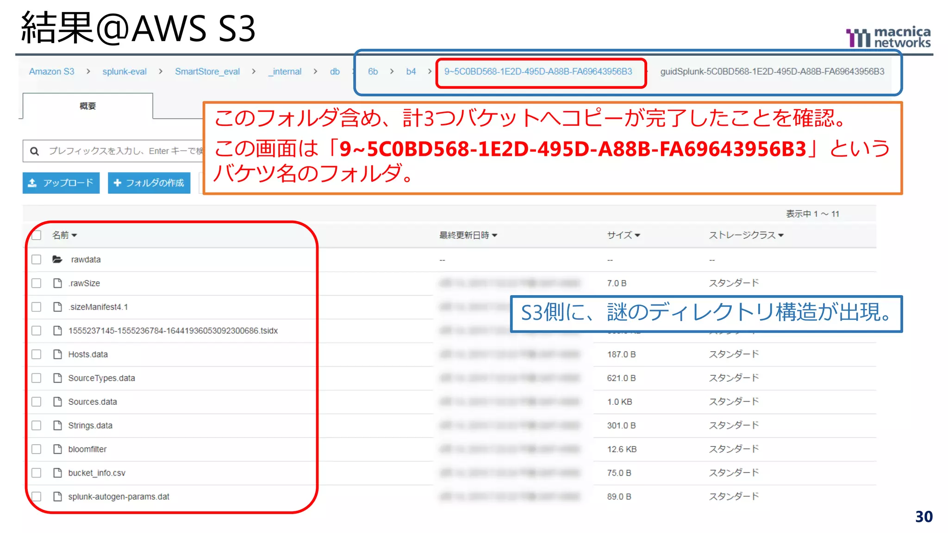Image resolution: width=948 pixels, height=533 pixels.
Task: Sort by the 最終更新日時 column header
Action: coord(468,236)
